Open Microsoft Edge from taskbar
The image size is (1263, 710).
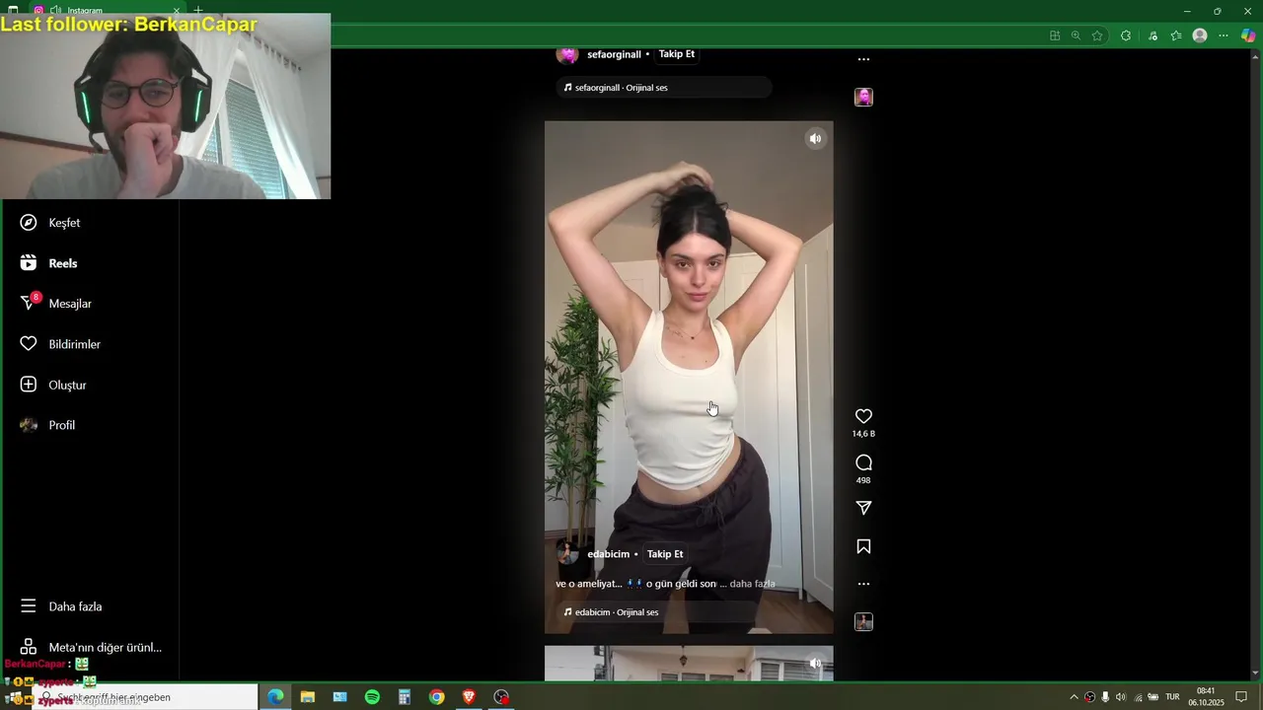coord(275,697)
